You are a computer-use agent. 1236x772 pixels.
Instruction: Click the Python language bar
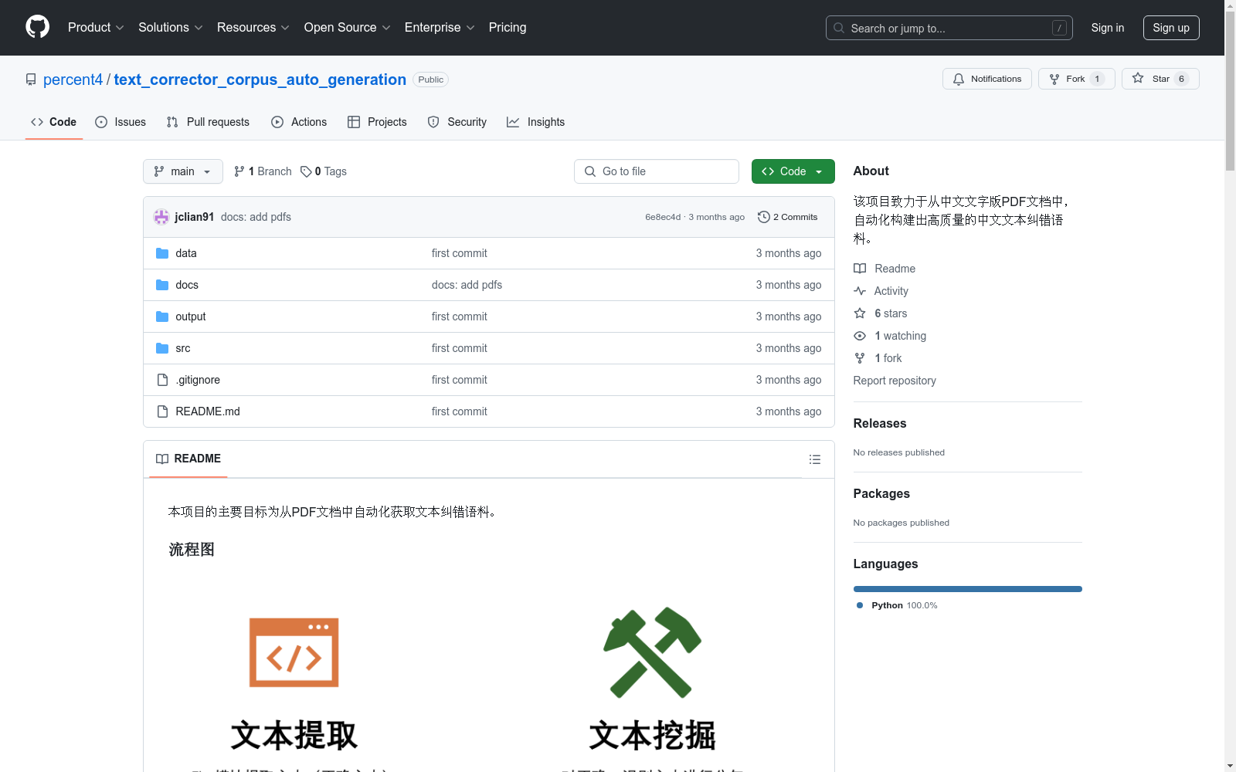pyautogui.click(x=968, y=589)
